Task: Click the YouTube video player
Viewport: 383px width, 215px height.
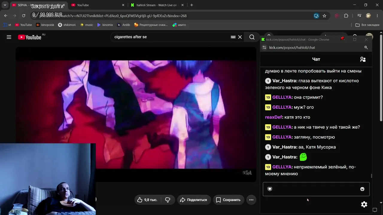Action: point(136,114)
